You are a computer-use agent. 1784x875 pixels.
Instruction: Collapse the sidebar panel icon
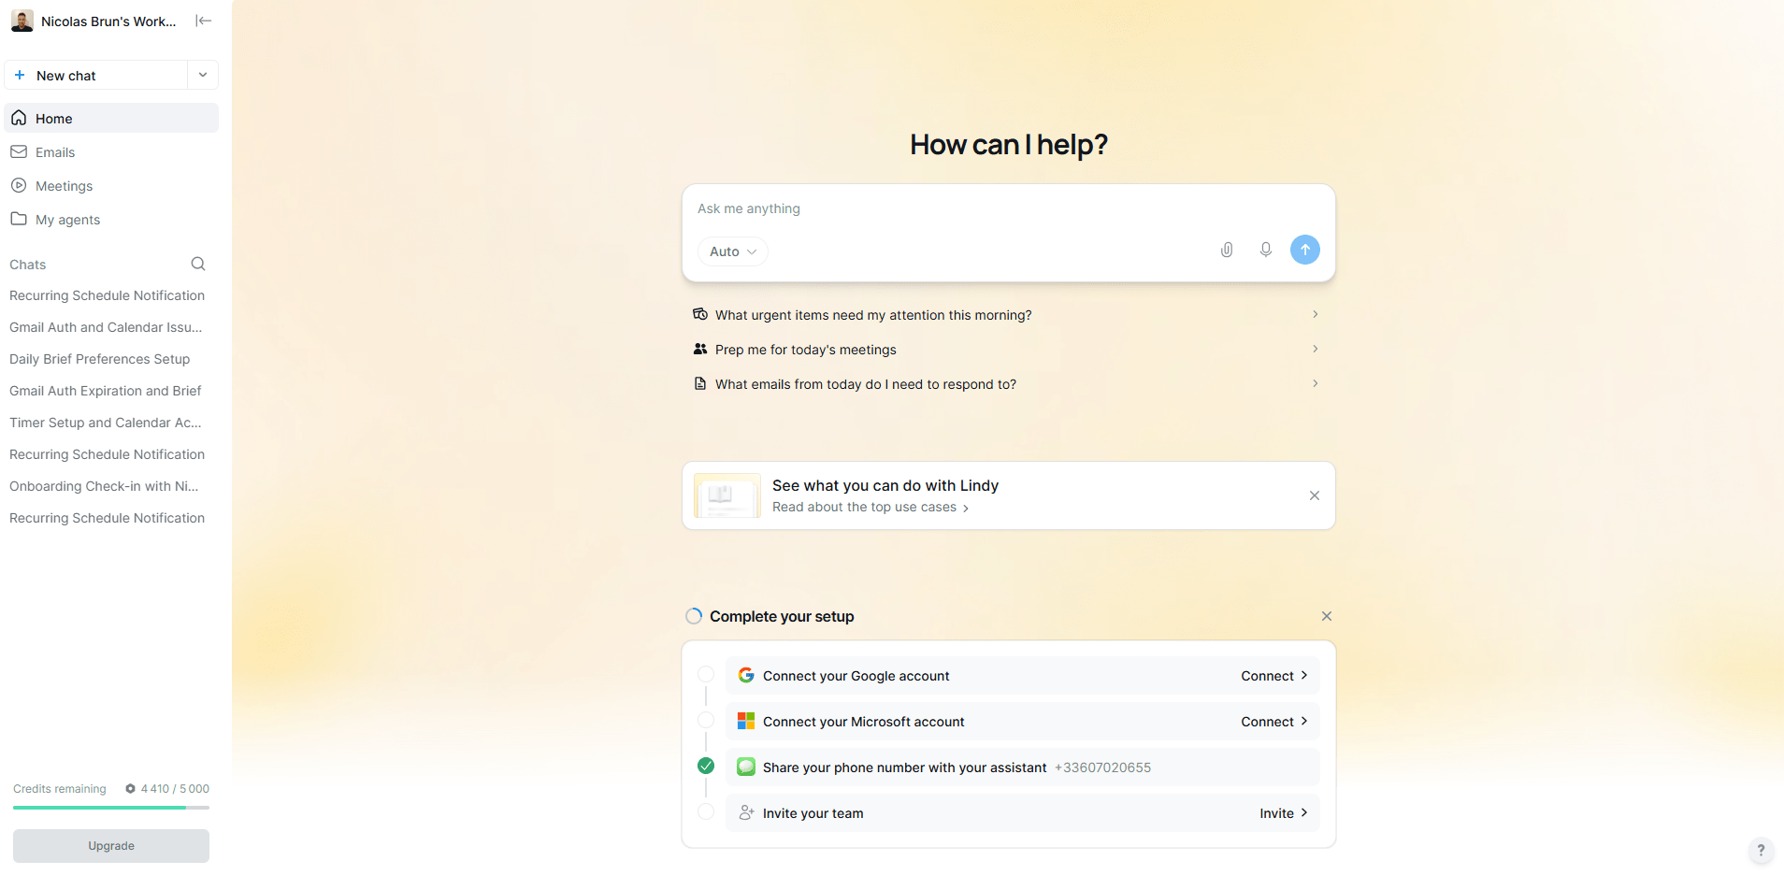point(203,21)
